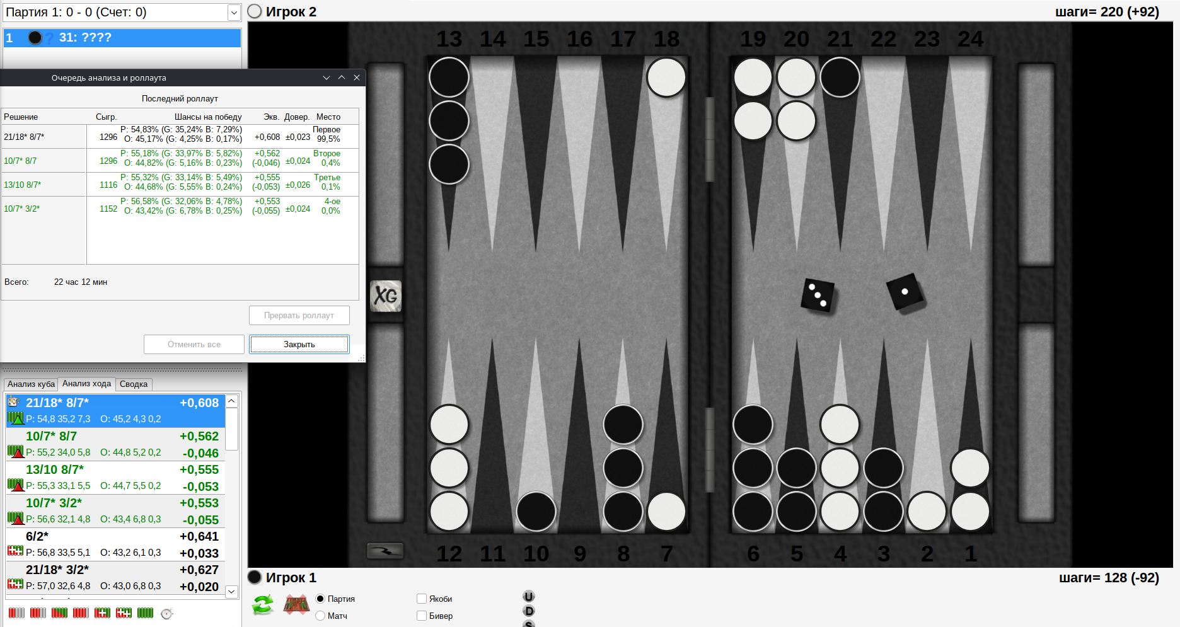This screenshot has width=1180, height=627.
Task: Click the white circle indicator next to Игрок 2
Action: coord(255,11)
